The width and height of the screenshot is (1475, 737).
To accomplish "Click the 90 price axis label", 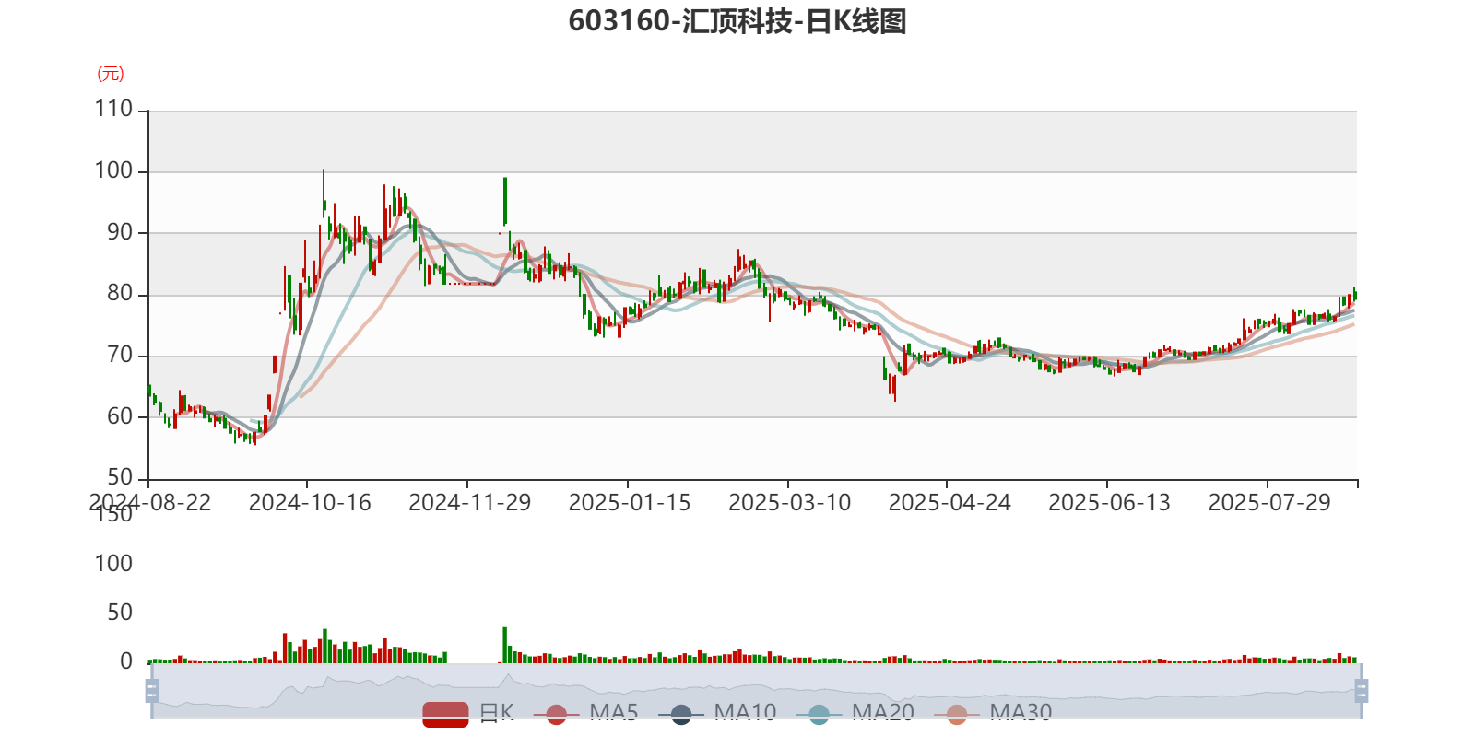I will tap(120, 232).
